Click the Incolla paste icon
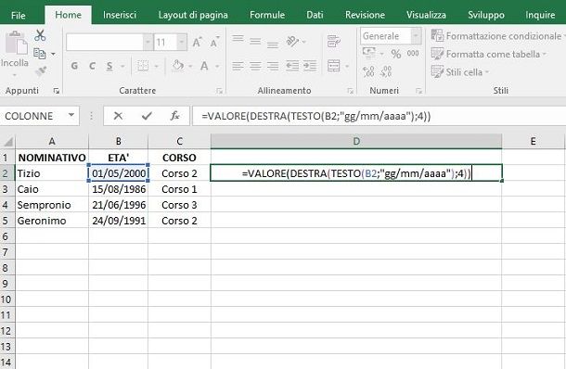Viewport: 566px width, 369px height. coord(16,44)
